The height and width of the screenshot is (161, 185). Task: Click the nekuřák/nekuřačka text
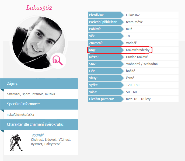click(20, 114)
